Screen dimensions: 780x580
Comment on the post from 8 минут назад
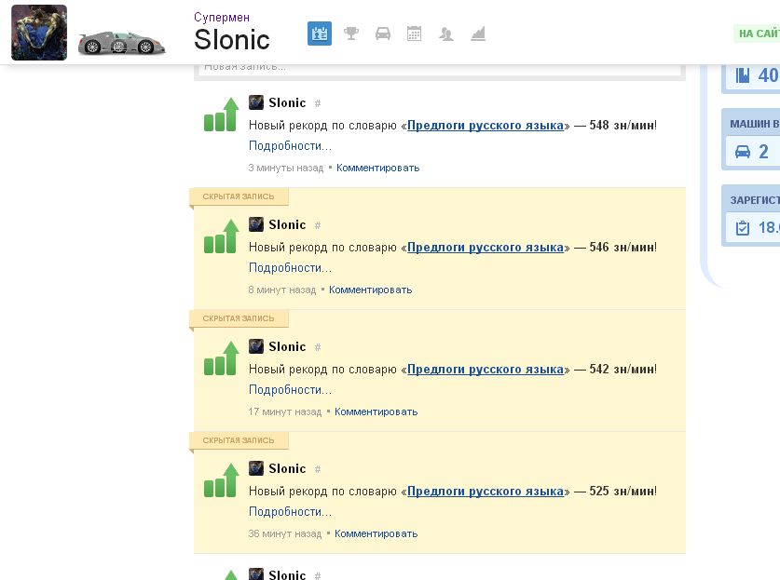click(370, 290)
